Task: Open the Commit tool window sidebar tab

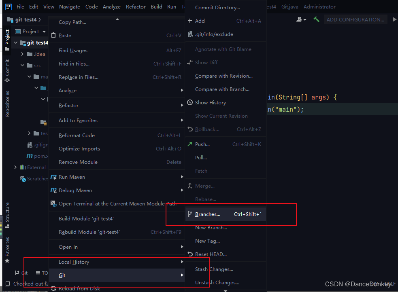Action: point(7,71)
